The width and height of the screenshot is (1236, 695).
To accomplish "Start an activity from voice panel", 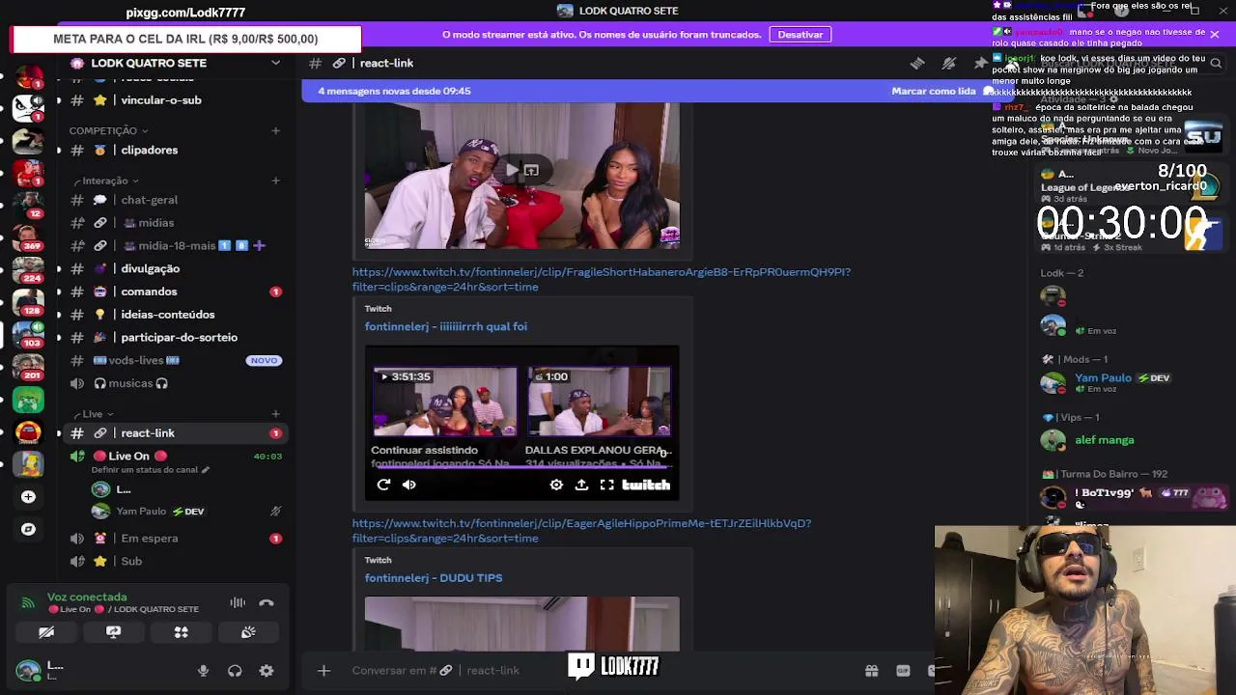I will pyautogui.click(x=181, y=632).
